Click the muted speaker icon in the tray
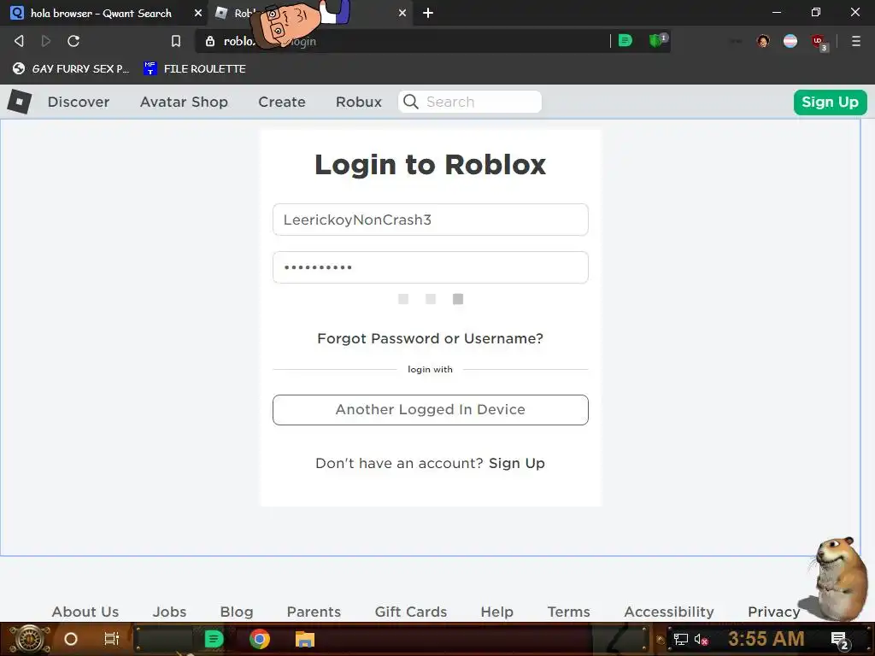The height and width of the screenshot is (656, 875). tap(702, 639)
